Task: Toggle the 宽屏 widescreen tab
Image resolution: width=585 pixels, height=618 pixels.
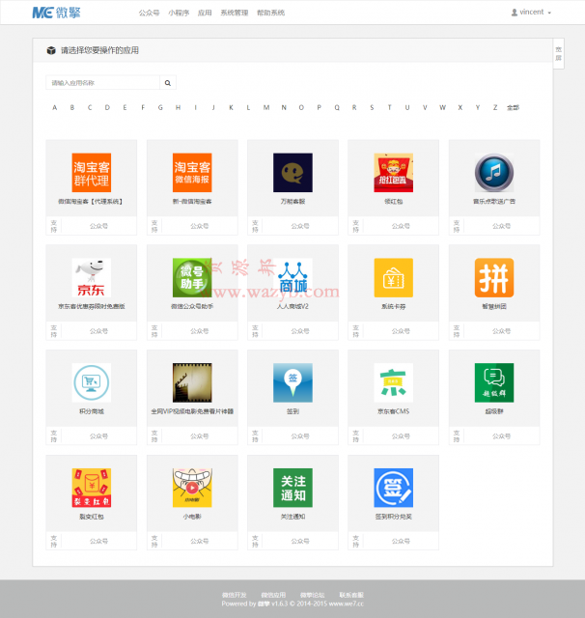Action: 559,54
